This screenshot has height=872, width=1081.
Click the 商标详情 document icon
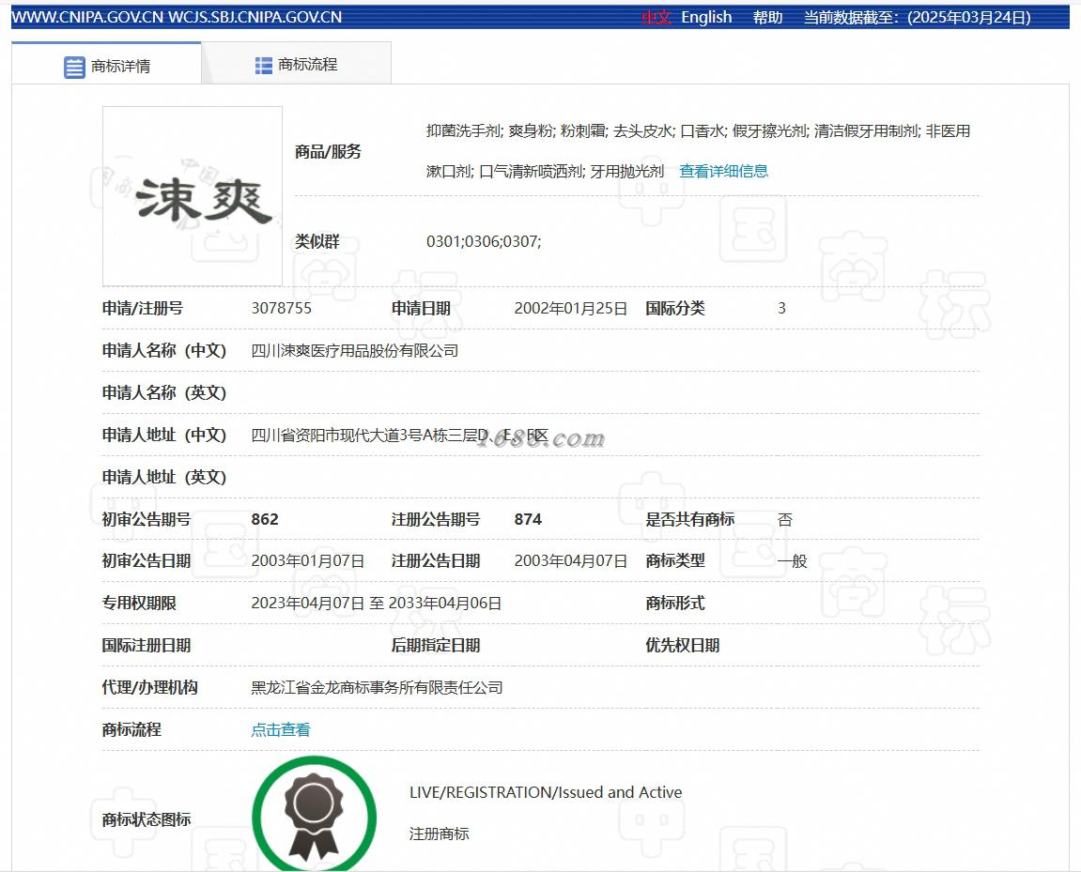(74, 67)
